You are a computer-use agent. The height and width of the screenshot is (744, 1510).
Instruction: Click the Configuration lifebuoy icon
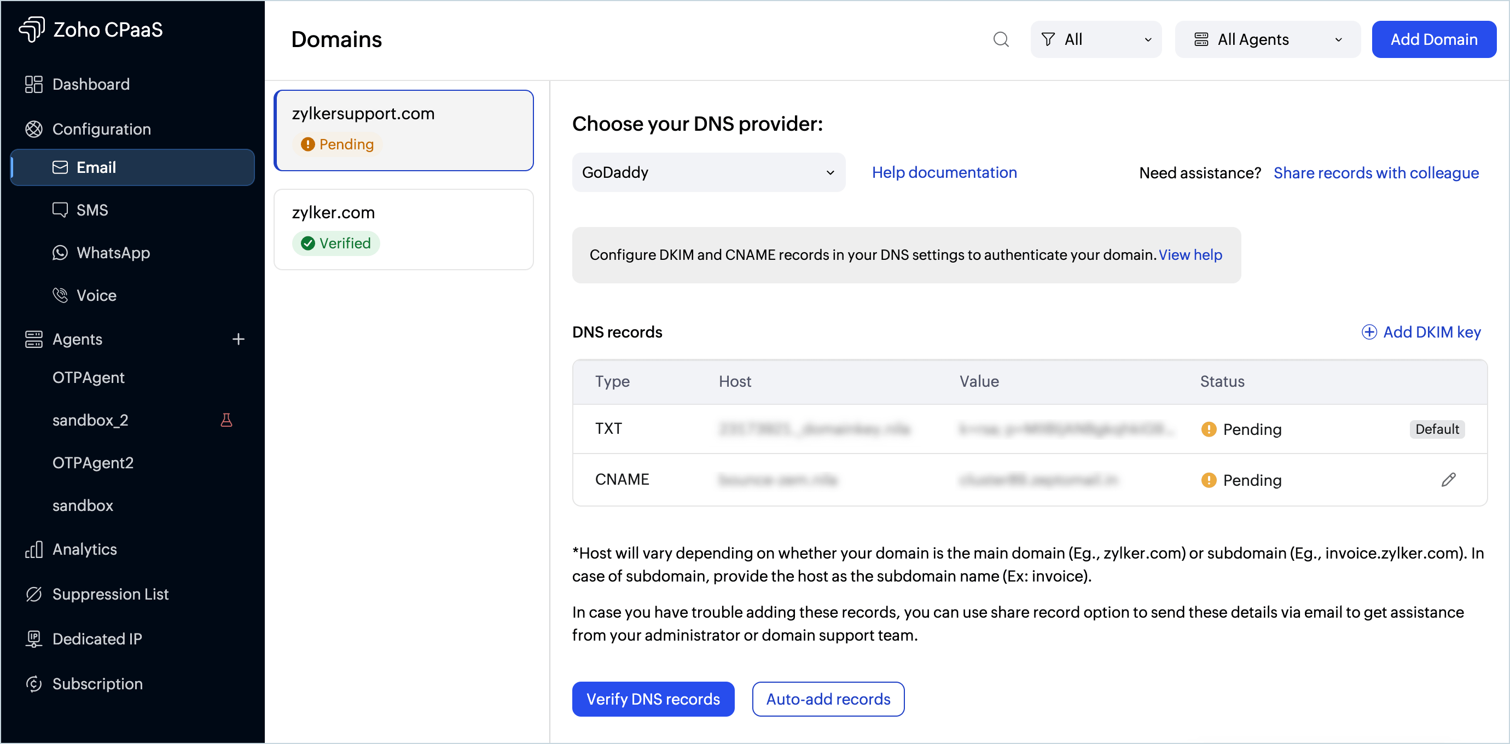[33, 129]
